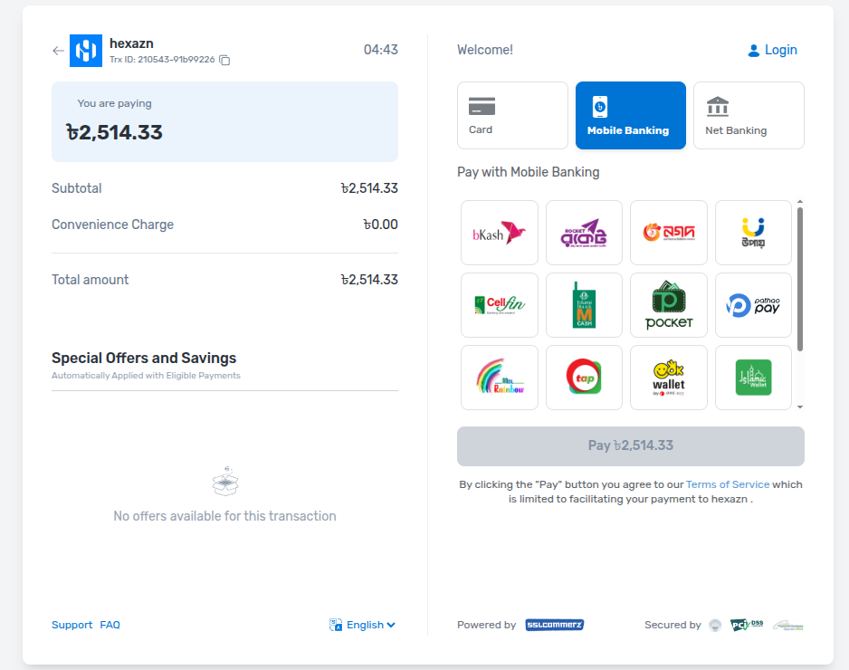Open the Terms of Service link

(x=727, y=484)
